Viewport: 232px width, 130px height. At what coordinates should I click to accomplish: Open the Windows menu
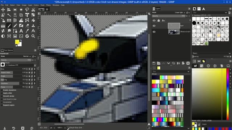pos(56,5)
